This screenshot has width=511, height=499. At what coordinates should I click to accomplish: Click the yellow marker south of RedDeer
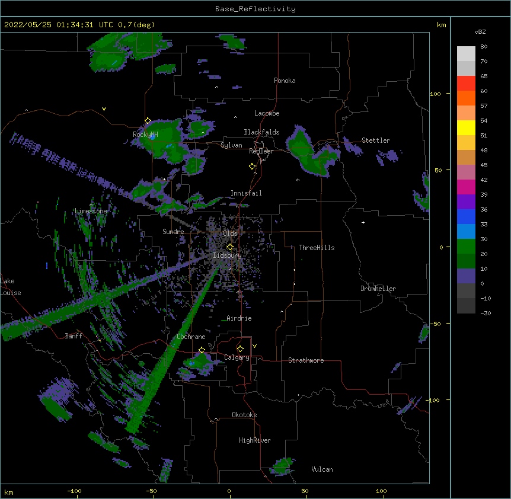click(x=252, y=167)
